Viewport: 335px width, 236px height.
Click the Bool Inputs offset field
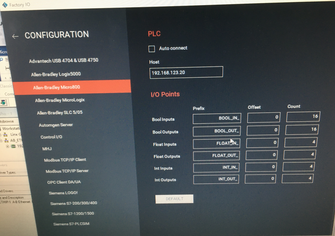(264, 117)
